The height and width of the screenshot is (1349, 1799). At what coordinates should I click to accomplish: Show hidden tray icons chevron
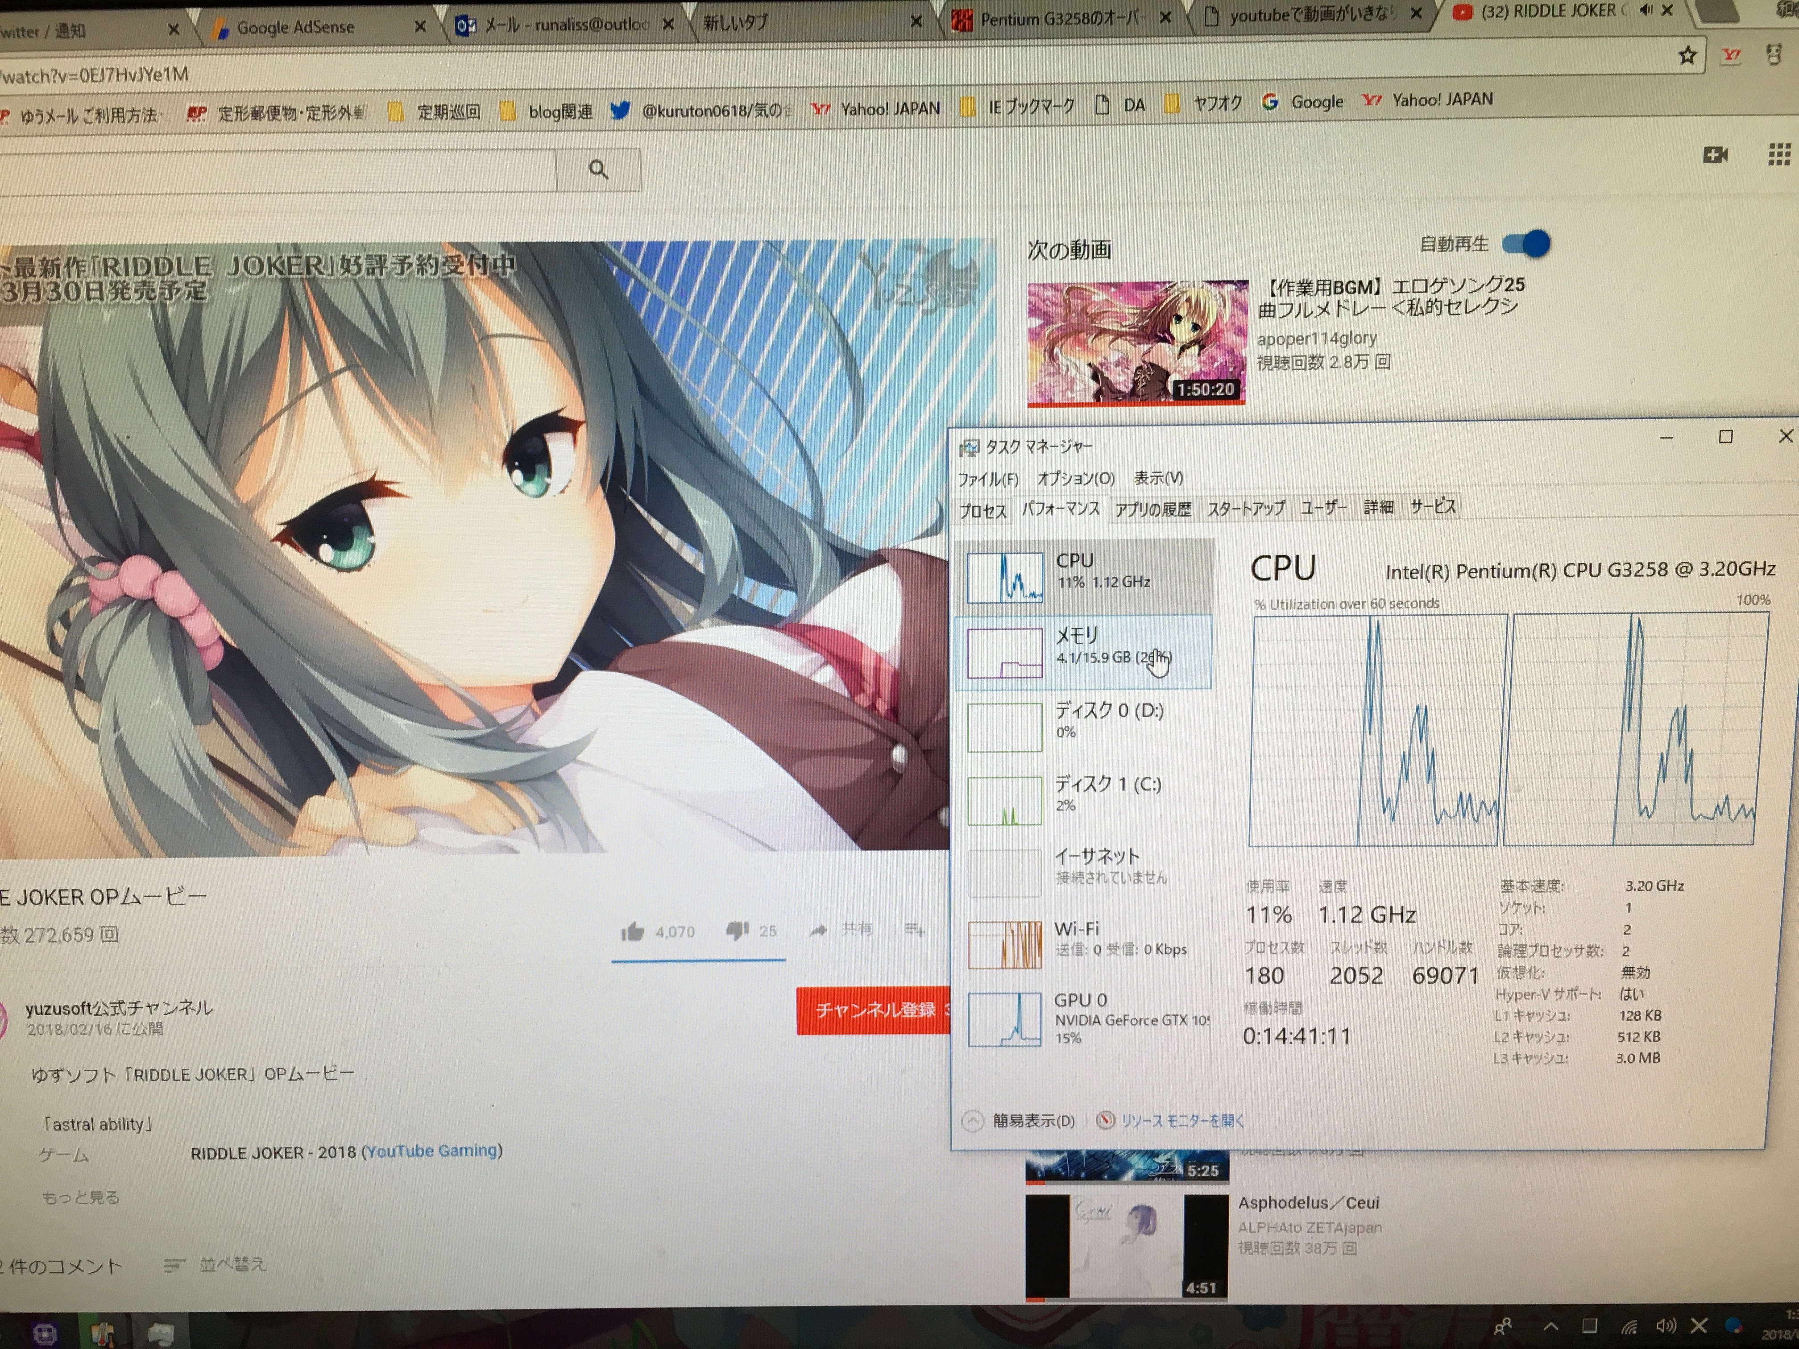coord(1551,1327)
